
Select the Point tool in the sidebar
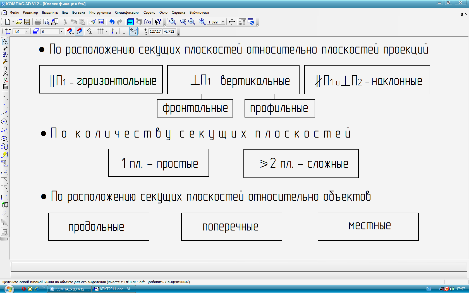pos(4,97)
